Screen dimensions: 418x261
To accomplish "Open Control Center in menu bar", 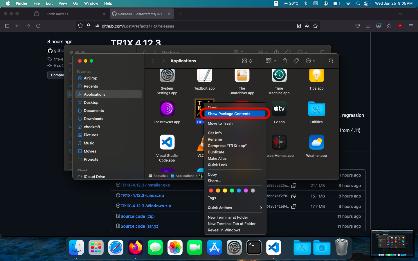I will pos(367,3).
